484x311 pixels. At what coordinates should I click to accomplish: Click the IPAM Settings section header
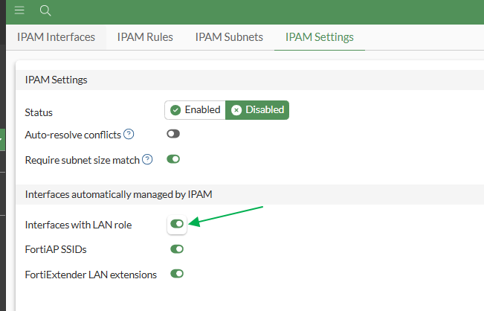57,80
